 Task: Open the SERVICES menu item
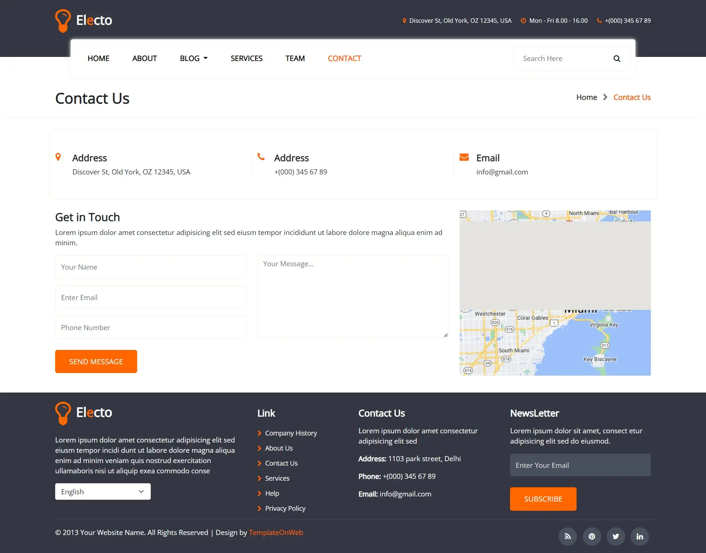pyautogui.click(x=246, y=58)
